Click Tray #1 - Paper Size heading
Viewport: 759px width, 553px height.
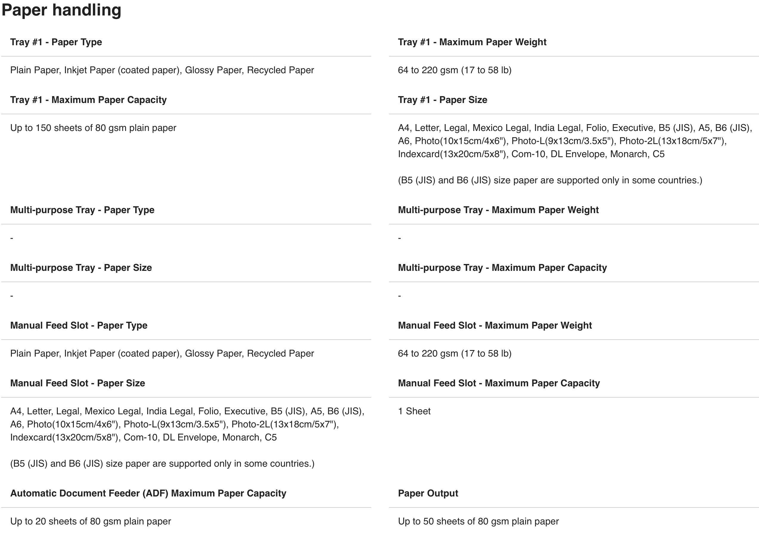442,100
